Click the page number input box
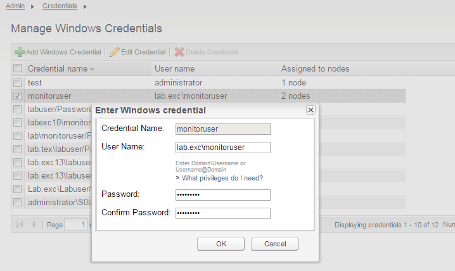The width and height of the screenshot is (455, 271). [76, 224]
